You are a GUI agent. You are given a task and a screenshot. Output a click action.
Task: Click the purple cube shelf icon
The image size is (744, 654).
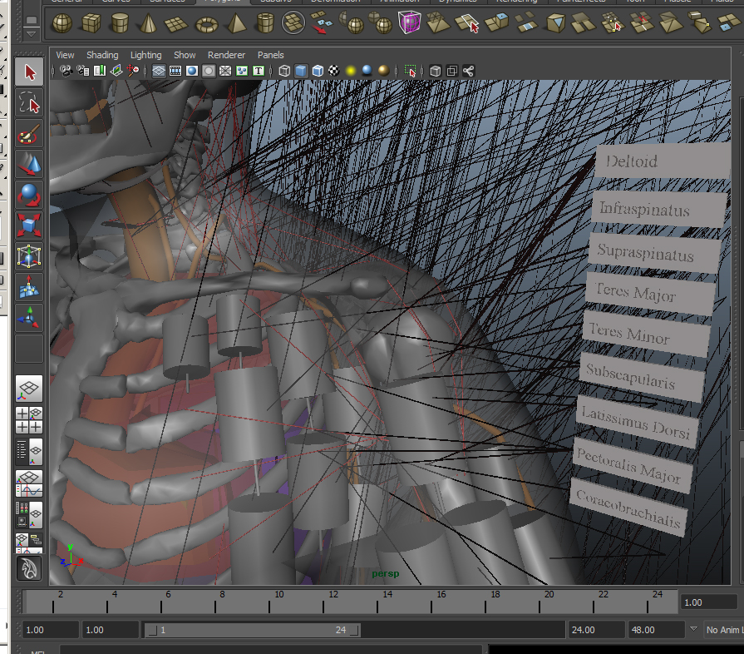(x=409, y=23)
